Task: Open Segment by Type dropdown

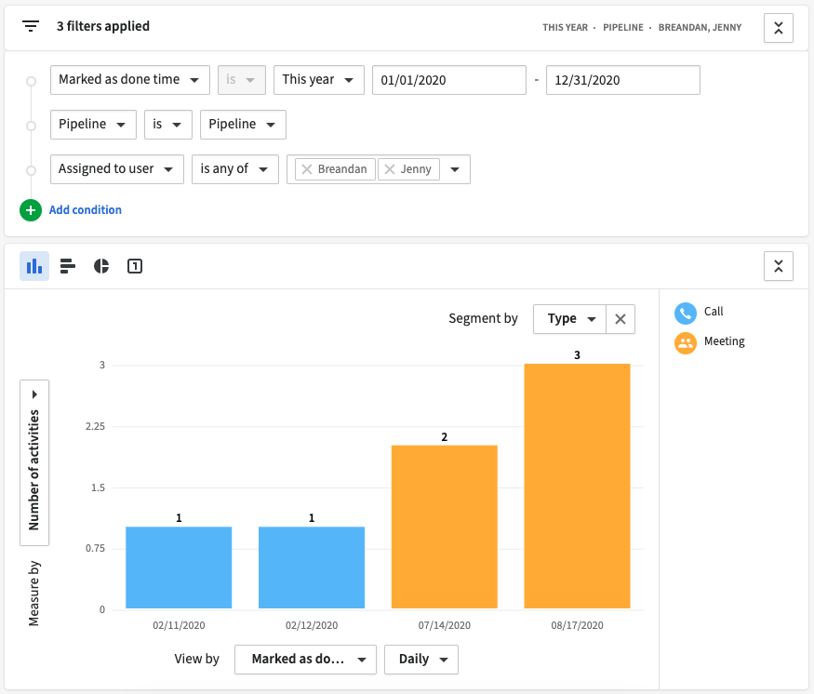Action: tap(569, 319)
